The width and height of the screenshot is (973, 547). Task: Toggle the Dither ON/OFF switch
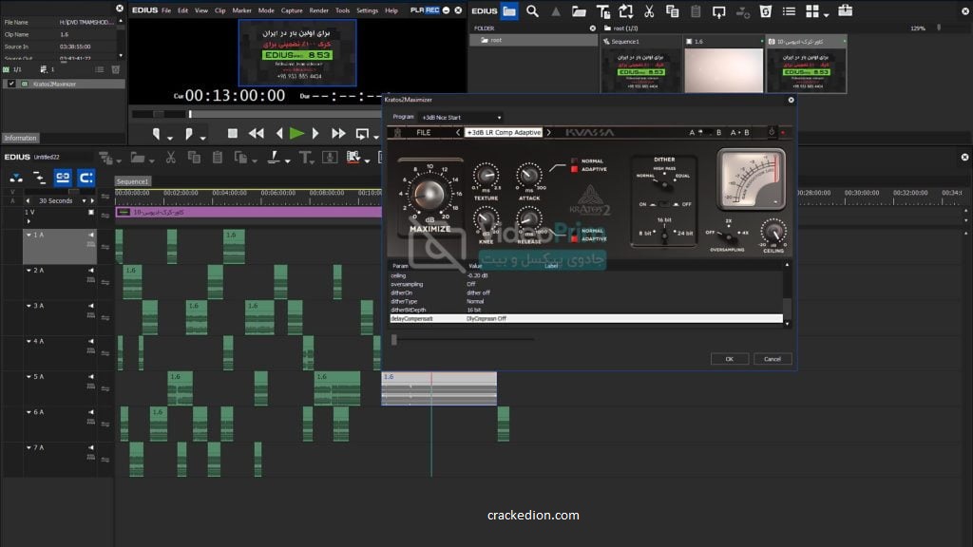coord(664,204)
